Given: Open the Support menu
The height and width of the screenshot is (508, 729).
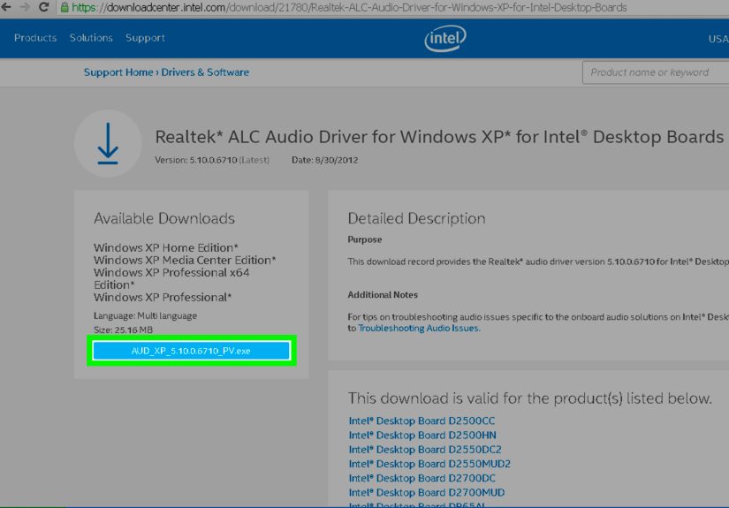Looking at the screenshot, I should point(145,38).
